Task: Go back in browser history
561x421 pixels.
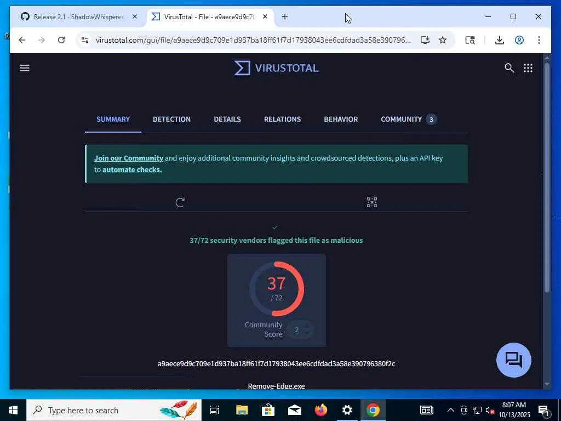Action: pyautogui.click(x=22, y=40)
